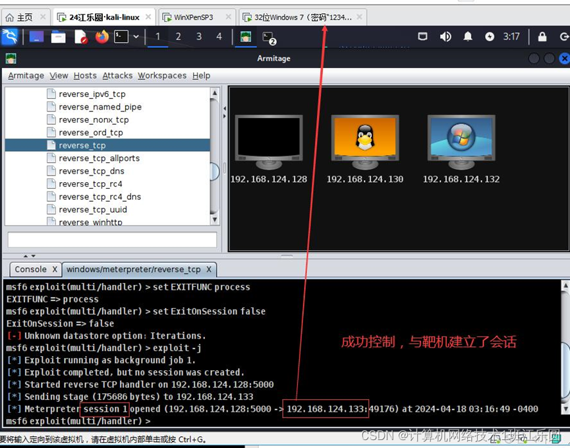The width and height of the screenshot is (570, 448).
Task: Click the Armitage icon in the window title bar
Action: point(11,58)
